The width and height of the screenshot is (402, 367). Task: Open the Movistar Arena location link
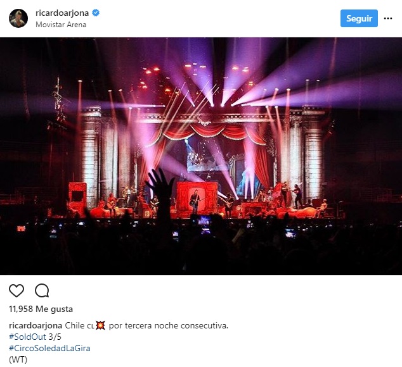61,25
